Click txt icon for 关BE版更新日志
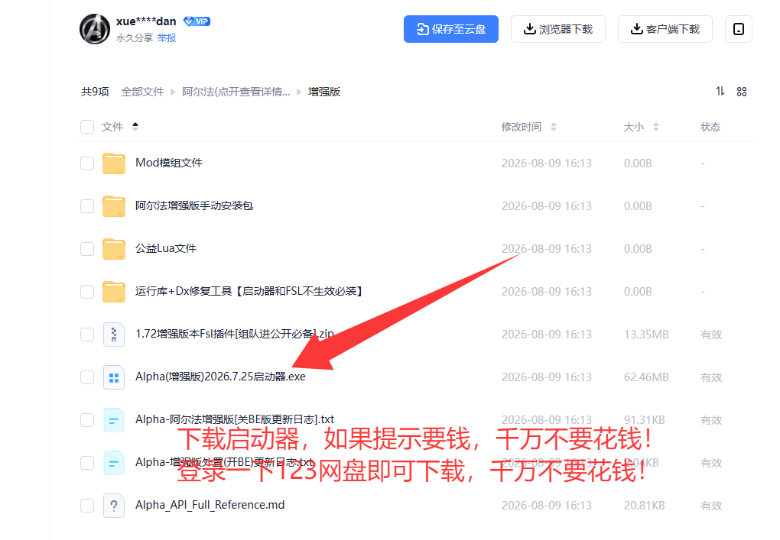 114,420
